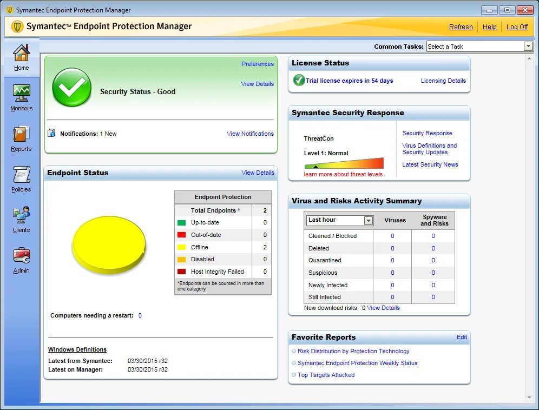Click the title bar shield icon

pos(10,10)
